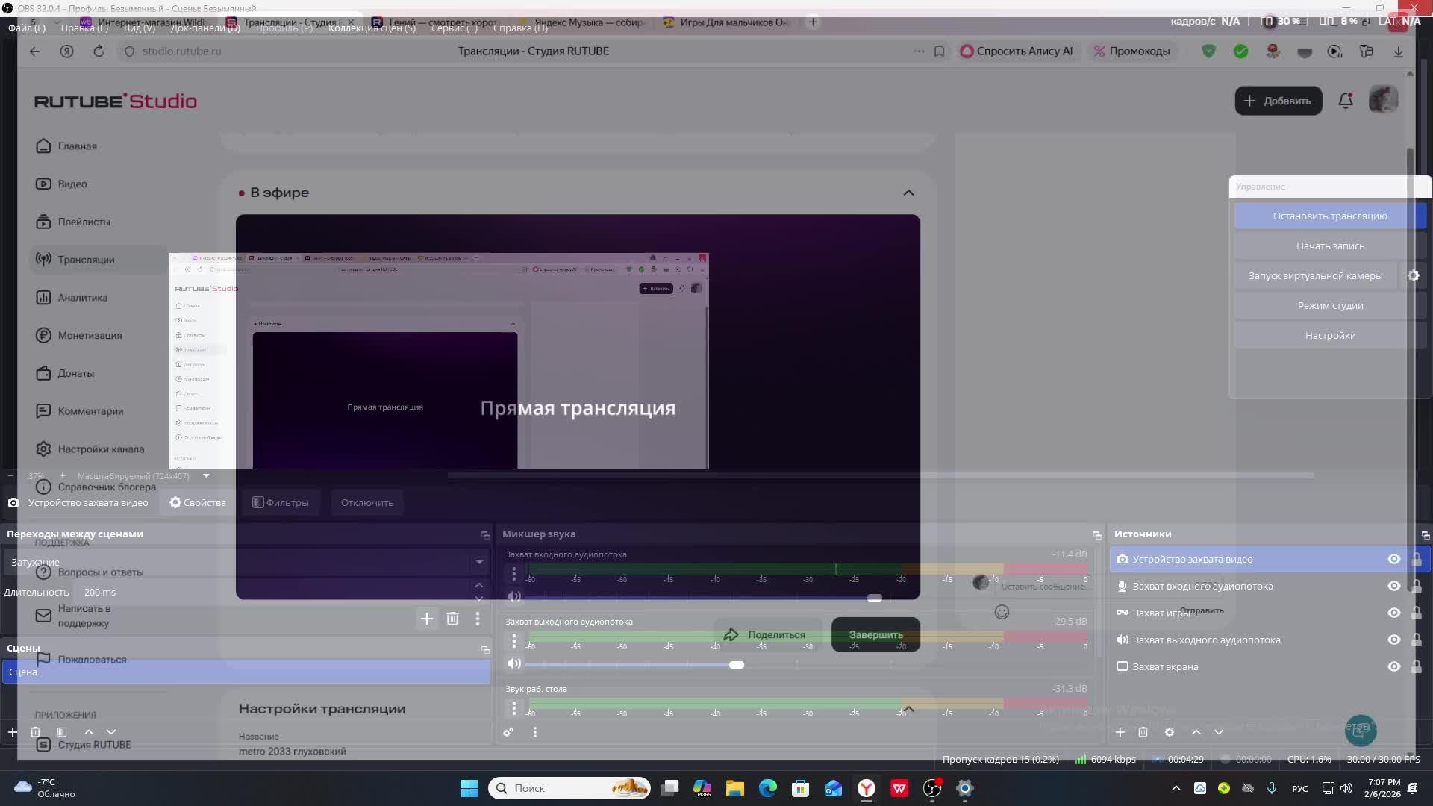
Task: Open virtual camera settings gear icon
Action: coord(1414,275)
